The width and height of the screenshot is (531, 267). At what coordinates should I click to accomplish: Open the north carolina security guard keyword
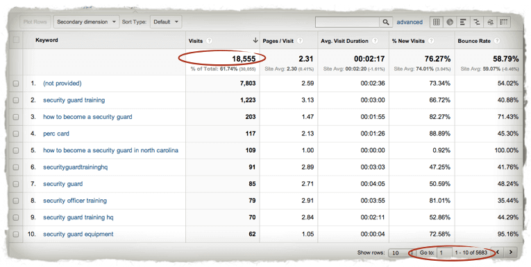click(x=110, y=150)
